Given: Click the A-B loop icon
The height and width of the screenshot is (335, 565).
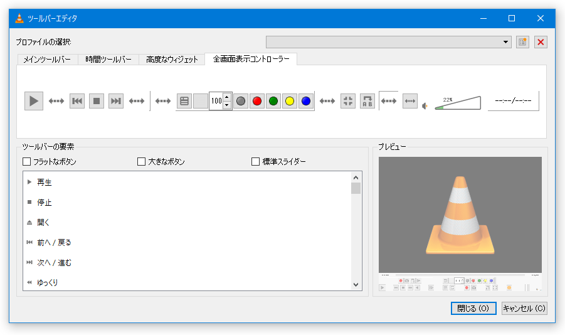Looking at the screenshot, I should (367, 101).
